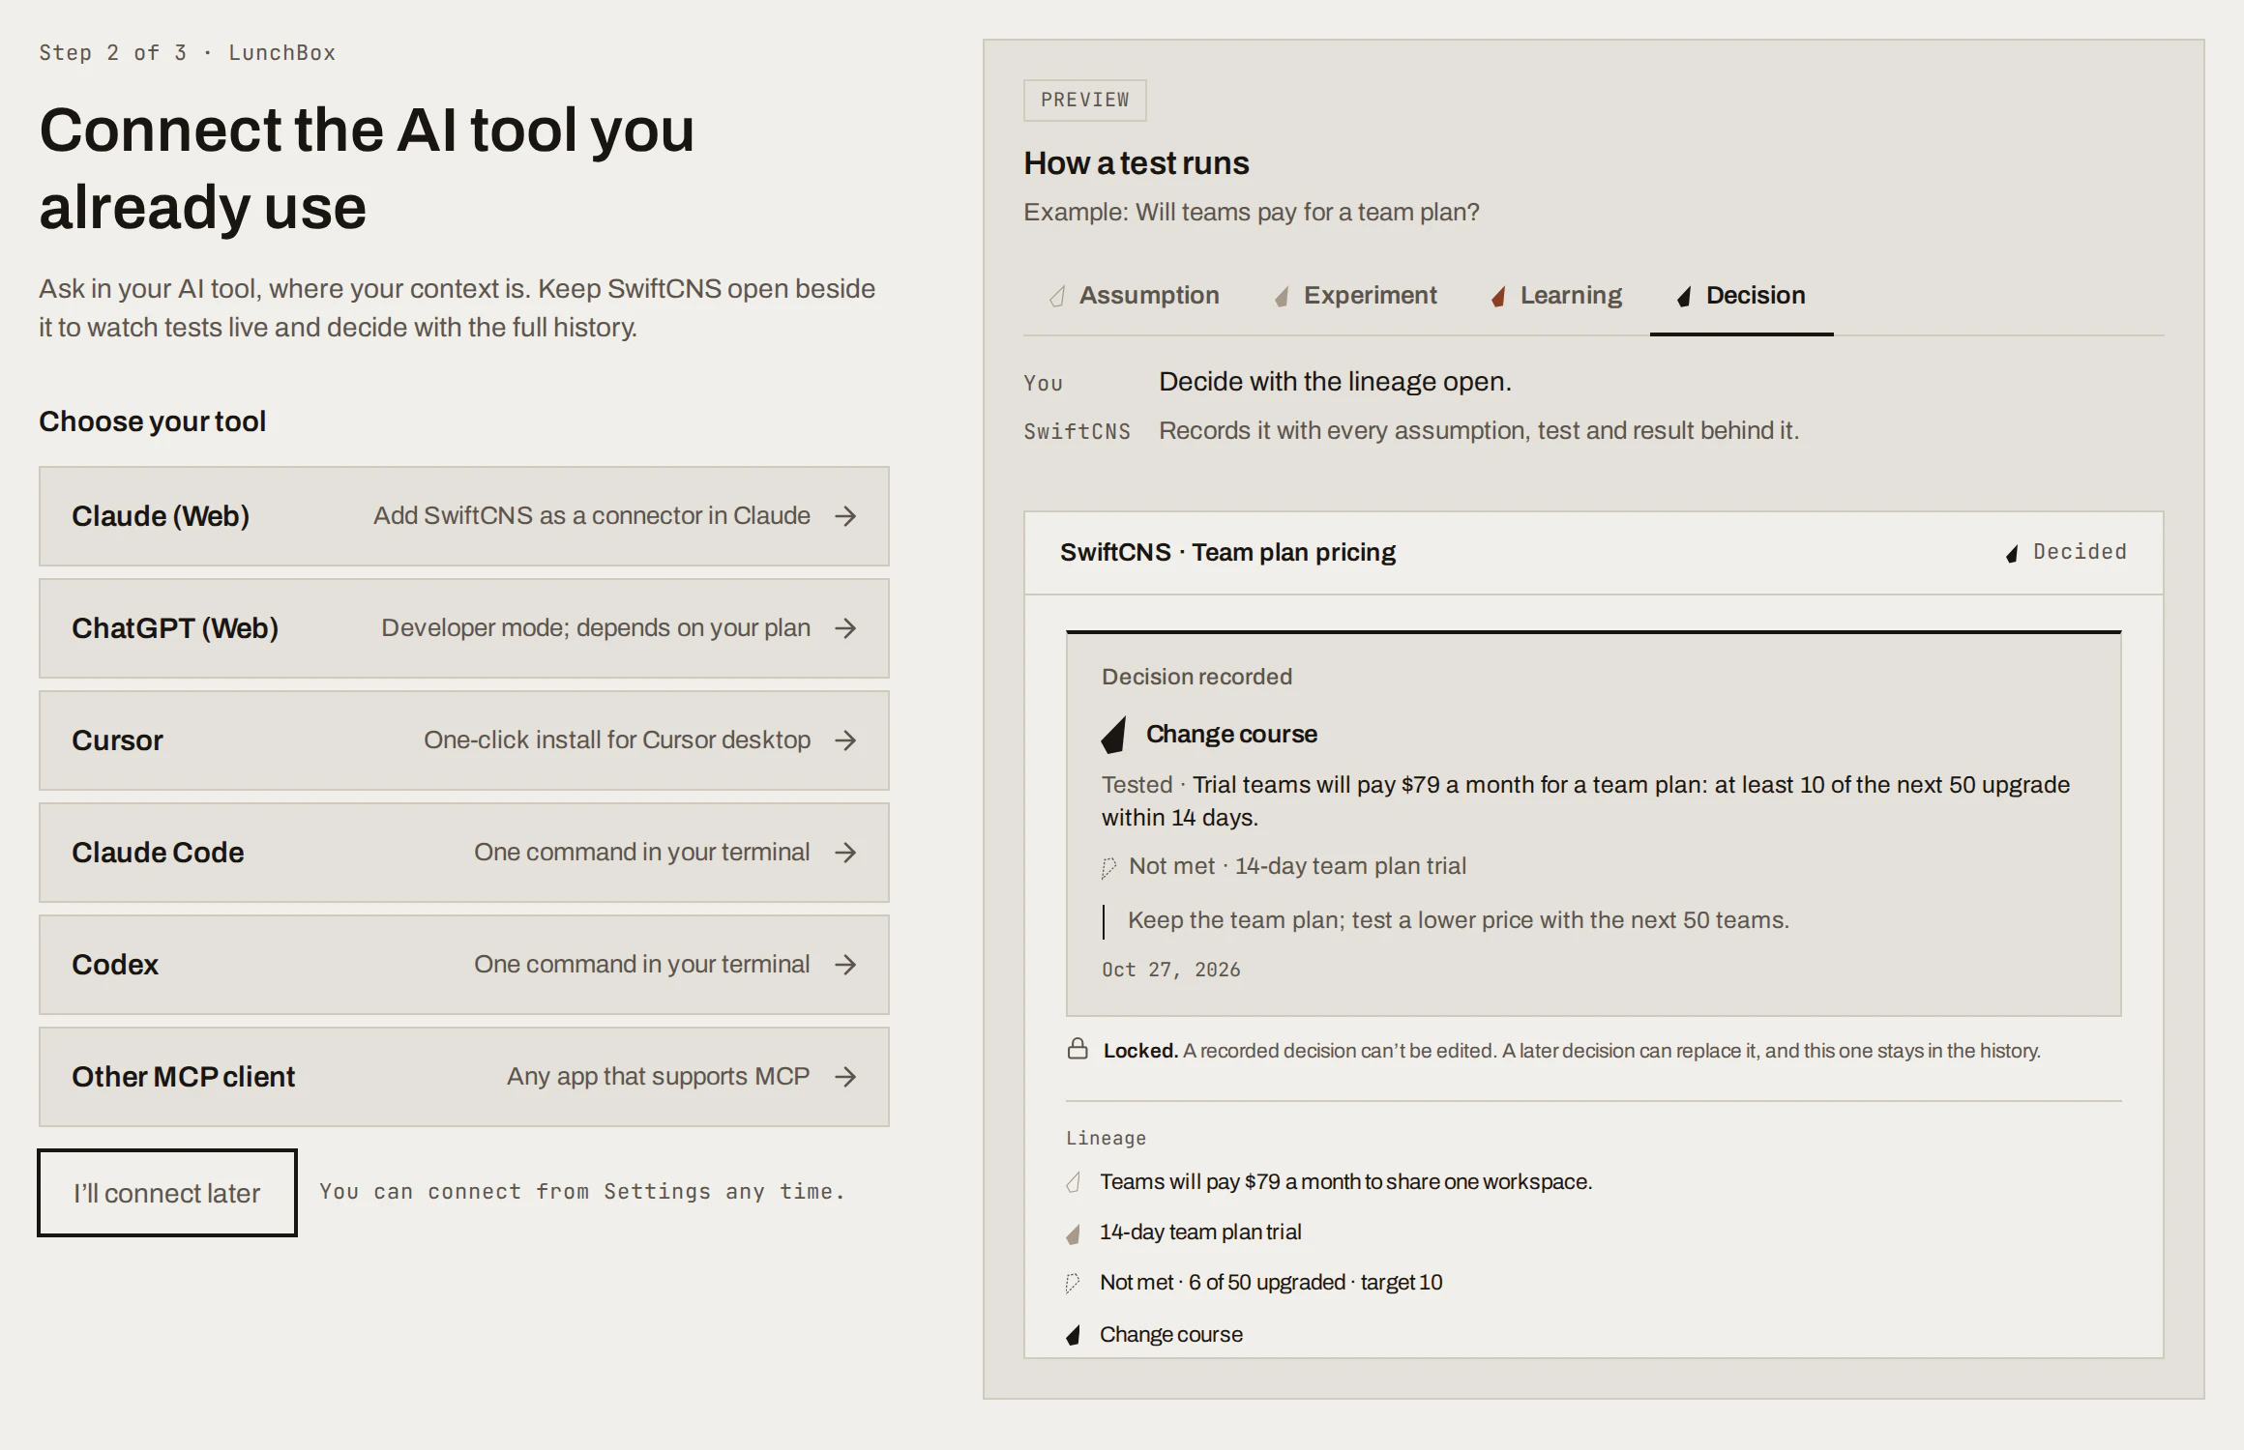Select the Cursor tool option
The image size is (2244, 1450).
pyautogui.click(x=464, y=740)
